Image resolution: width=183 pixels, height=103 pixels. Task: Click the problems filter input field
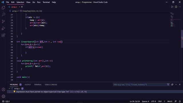coord(140,85)
